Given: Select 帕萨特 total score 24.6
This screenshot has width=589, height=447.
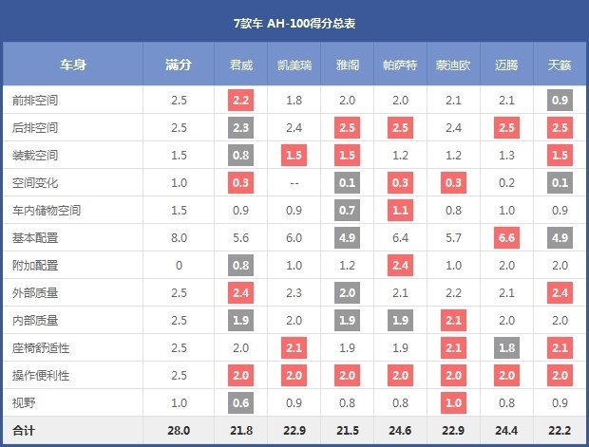Looking at the screenshot, I should (x=400, y=430).
